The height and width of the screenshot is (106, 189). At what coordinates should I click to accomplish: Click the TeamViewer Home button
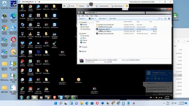tap(71, 6)
